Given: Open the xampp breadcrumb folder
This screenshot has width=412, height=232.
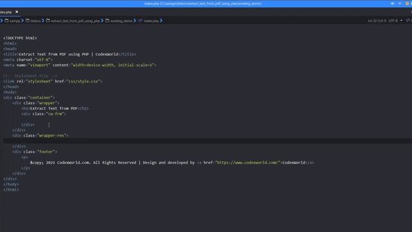Looking at the screenshot, I should (x=12, y=21).
